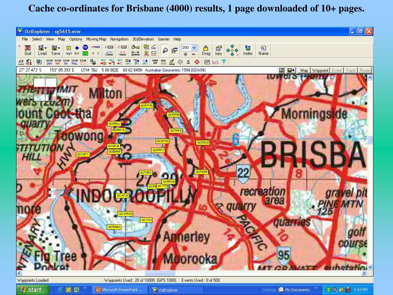
Task: Click the GCKR9H waypoint label
Action: click(174, 114)
